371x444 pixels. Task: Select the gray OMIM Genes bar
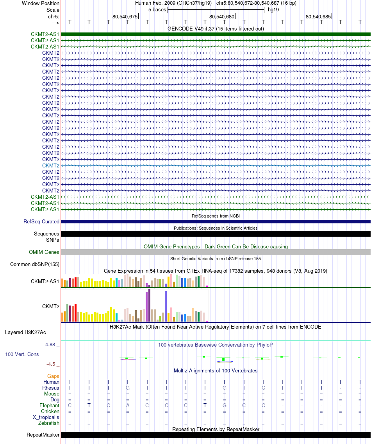coord(216,252)
